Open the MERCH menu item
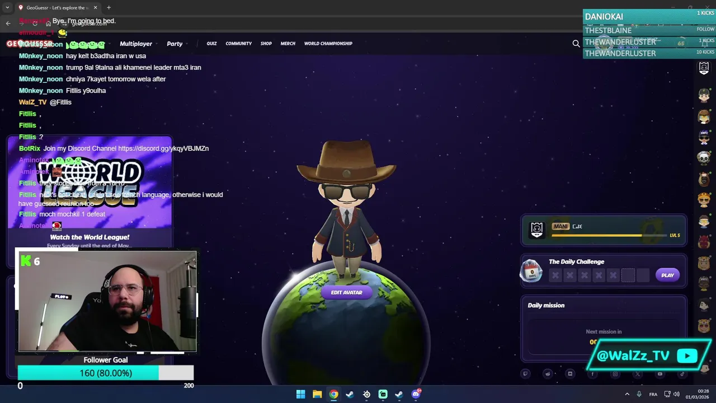Viewport: 716px width, 403px height. (x=288, y=44)
